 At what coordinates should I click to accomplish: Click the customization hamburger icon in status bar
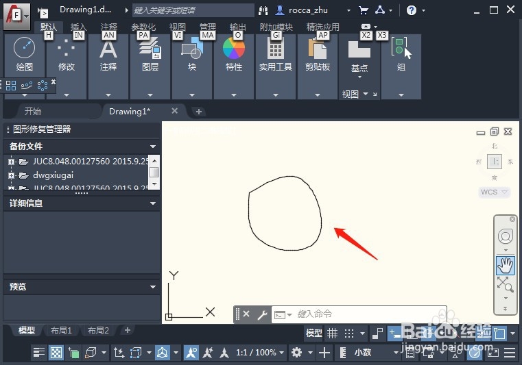coord(510,353)
